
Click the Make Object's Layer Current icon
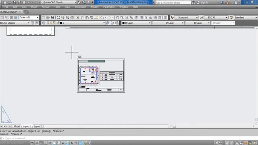pyautogui.click(x=108, y=23)
